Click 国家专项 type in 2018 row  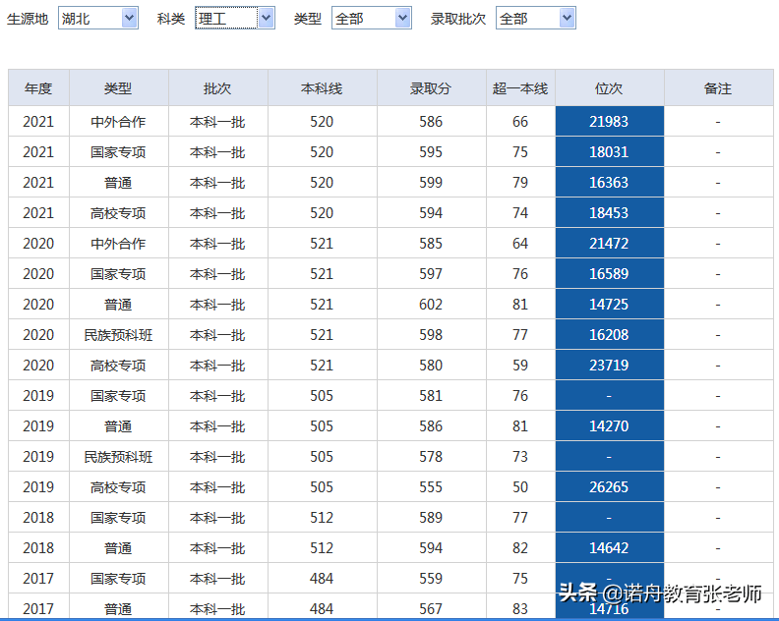pyautogui.click(x=118, y=517)
